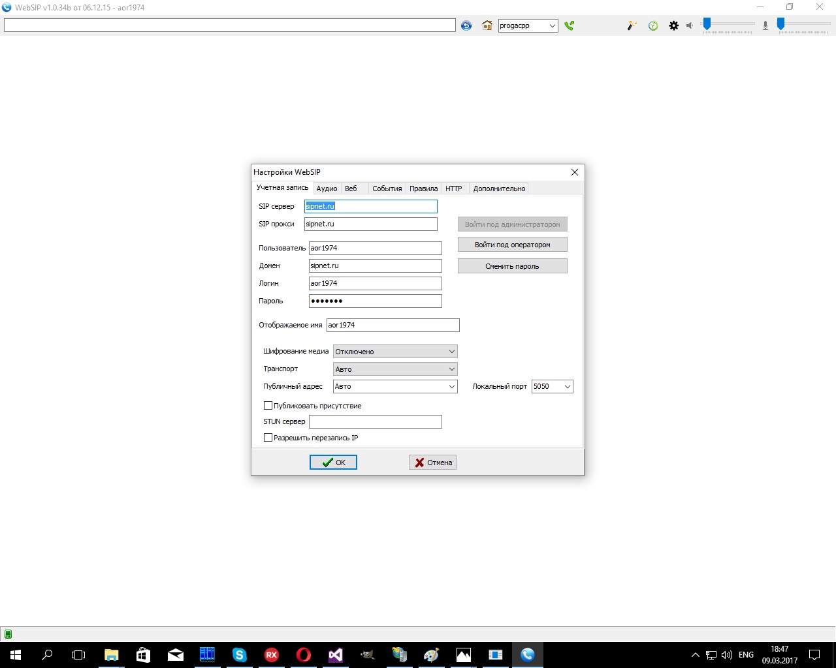
Task: Click the blue back arrow icon in the toolbar
Action: [x=466, y=25]
